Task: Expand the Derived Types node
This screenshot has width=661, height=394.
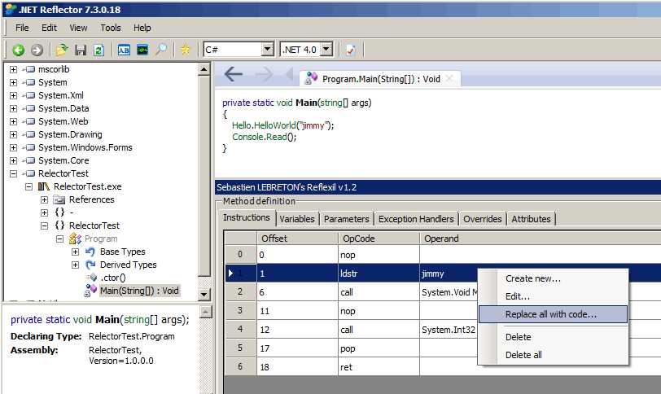Action: pyautogui.click(x=75, y=265)
